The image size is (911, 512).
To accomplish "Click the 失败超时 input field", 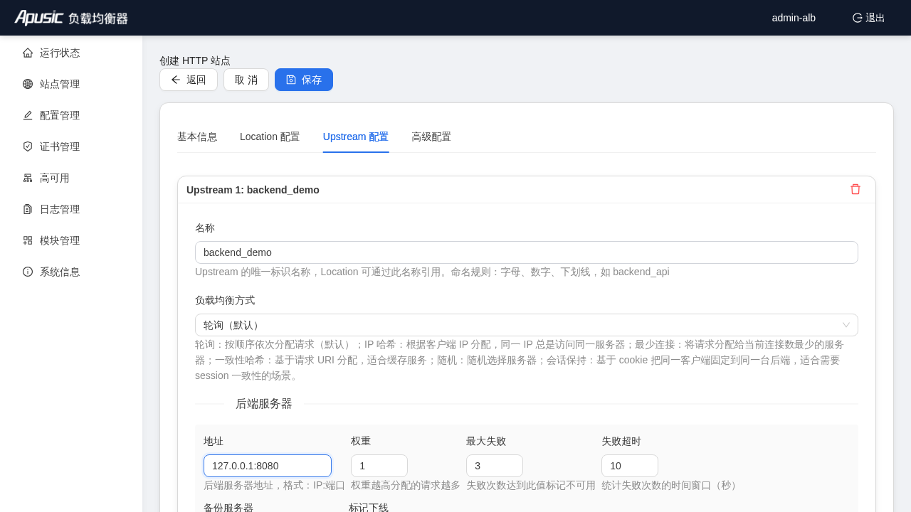I will click(x=630, y=466).
